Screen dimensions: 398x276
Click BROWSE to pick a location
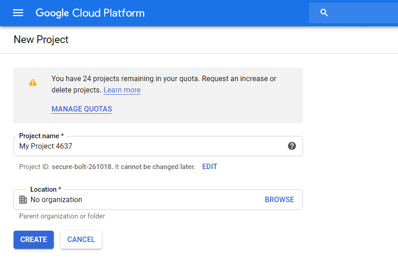coord(279,199)
